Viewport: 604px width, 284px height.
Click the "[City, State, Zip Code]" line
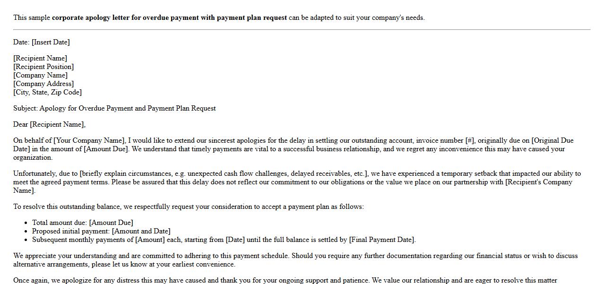[47, 92]
